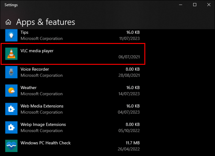
Task: Click the Tips lightbulb app icon
Action: tap(12, 35)
